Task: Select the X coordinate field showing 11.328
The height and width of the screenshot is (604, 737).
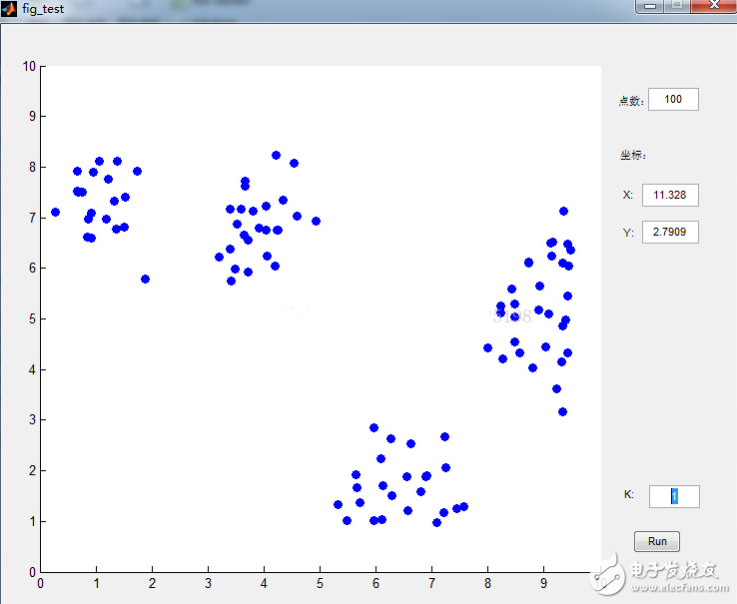Action: point(669,195)
